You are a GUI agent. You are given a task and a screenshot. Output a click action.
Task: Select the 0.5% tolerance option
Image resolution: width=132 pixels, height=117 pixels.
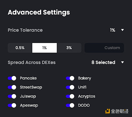click(20, 48)
